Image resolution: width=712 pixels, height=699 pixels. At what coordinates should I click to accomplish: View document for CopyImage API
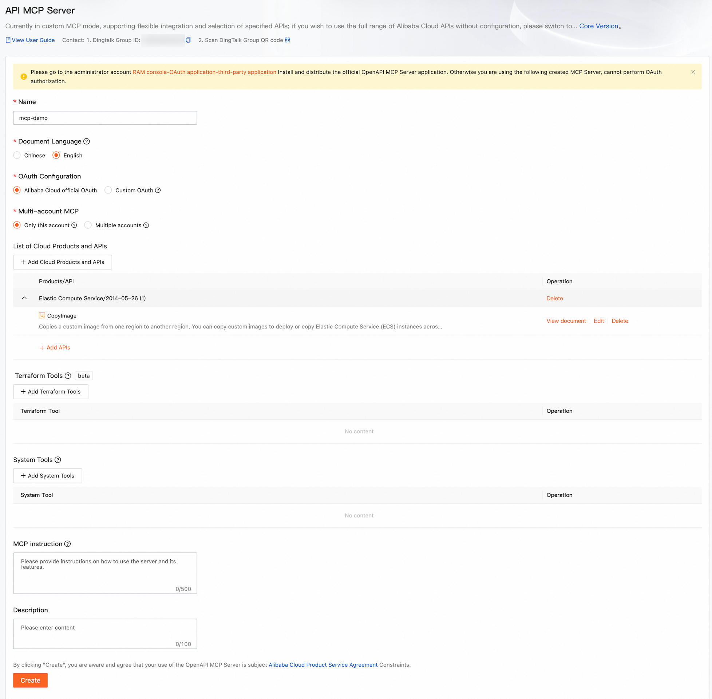coord(566,321)
